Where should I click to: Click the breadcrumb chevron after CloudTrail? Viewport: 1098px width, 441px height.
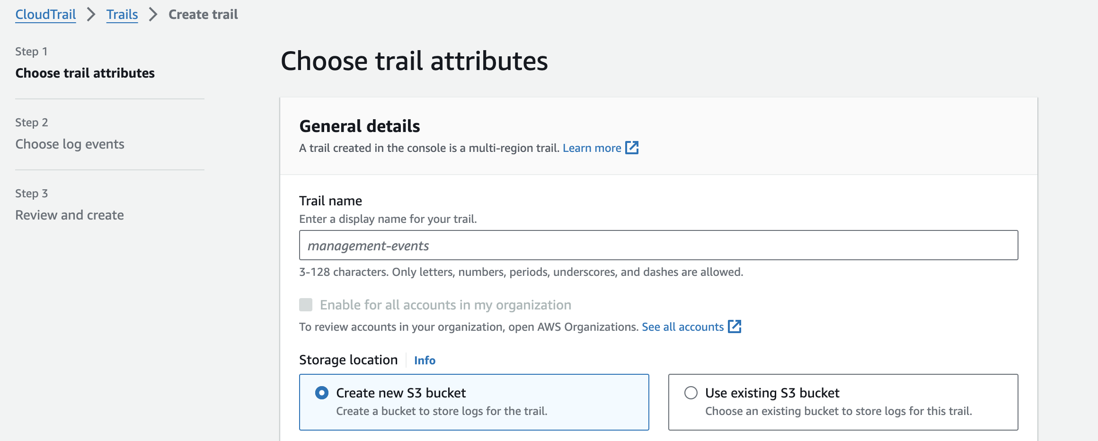pos(91,15)
